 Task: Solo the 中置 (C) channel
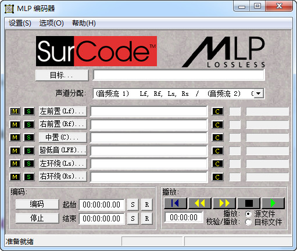click(x=29, y=138)
